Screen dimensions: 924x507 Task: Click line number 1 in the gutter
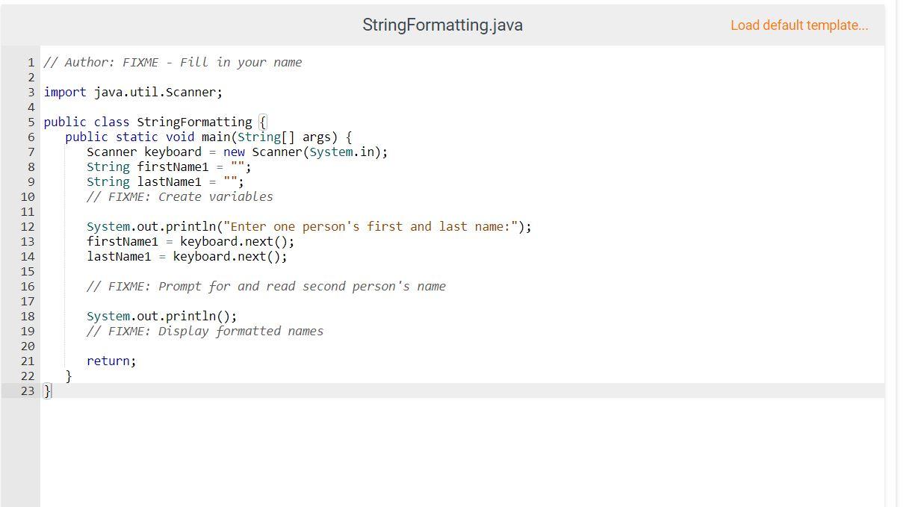pyautogui.click(x=30, y=62)
